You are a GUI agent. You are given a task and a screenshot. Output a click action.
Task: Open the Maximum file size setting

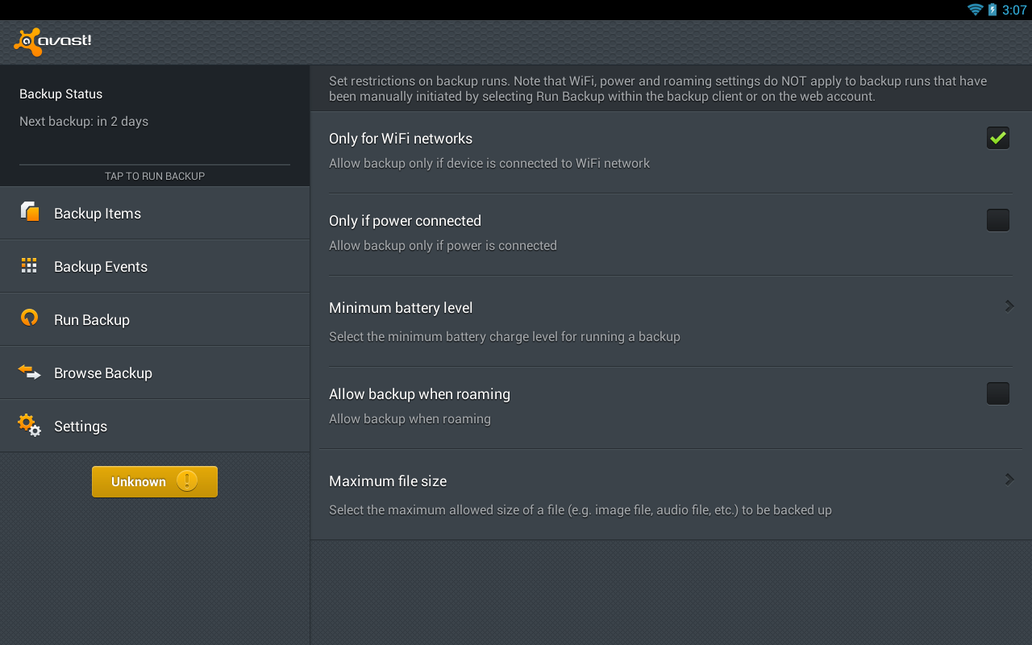tap(671, 494)
